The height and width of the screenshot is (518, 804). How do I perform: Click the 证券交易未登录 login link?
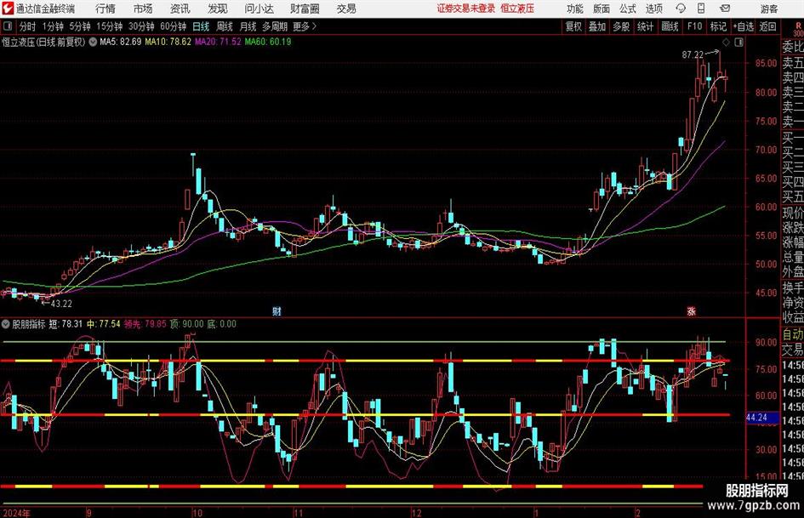(466, 9)
